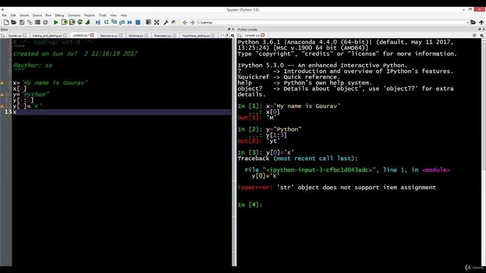486x273 pixels.
Task: Save the current file
Action: click(22, 22)
